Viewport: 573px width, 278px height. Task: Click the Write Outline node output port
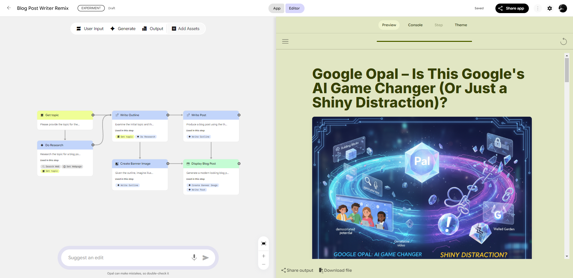coord(168,115)
